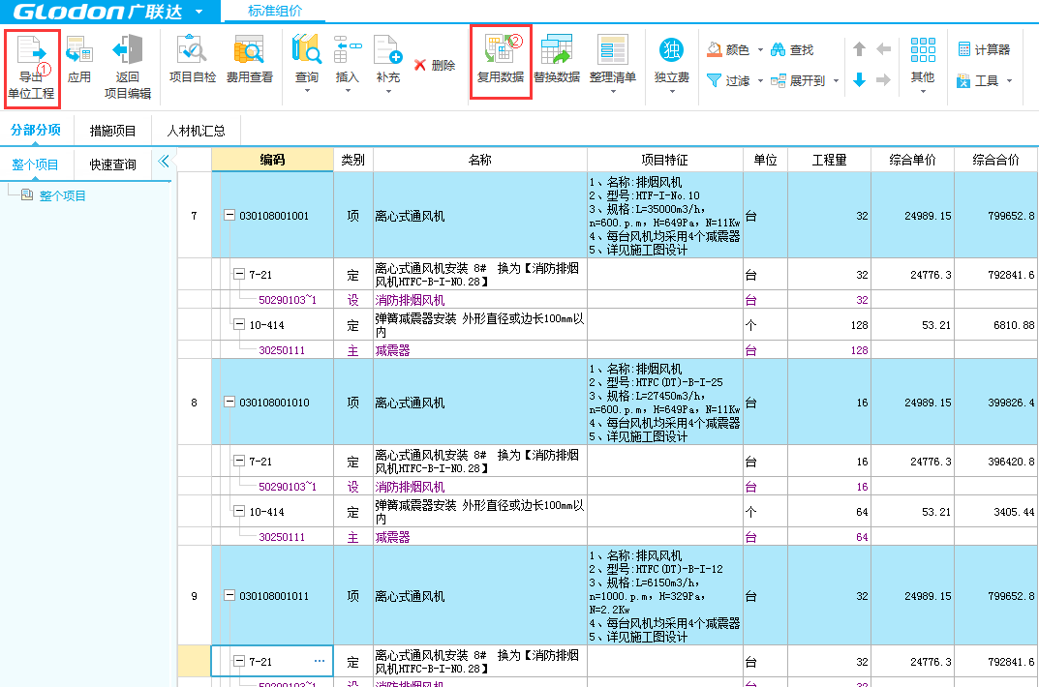Open the 其他 dropdown menu
1039x687 pixels.
(922, 92)
